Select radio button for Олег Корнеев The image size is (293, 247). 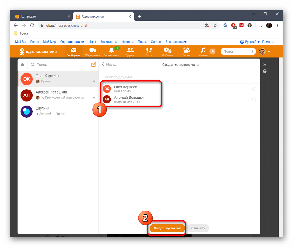pos(254,89)
